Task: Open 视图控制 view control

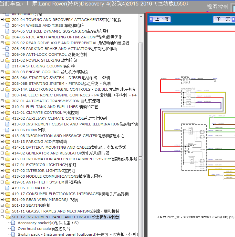Action: click(x=217, y=7)
